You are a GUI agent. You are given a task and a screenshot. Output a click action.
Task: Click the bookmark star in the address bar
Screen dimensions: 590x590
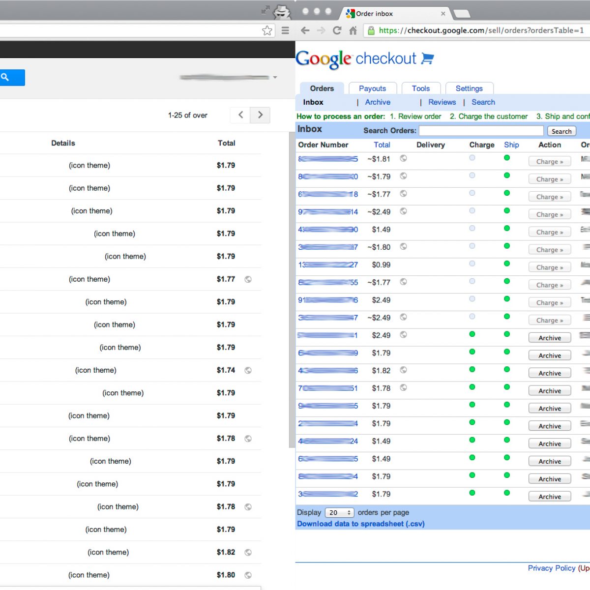point(267,30)
